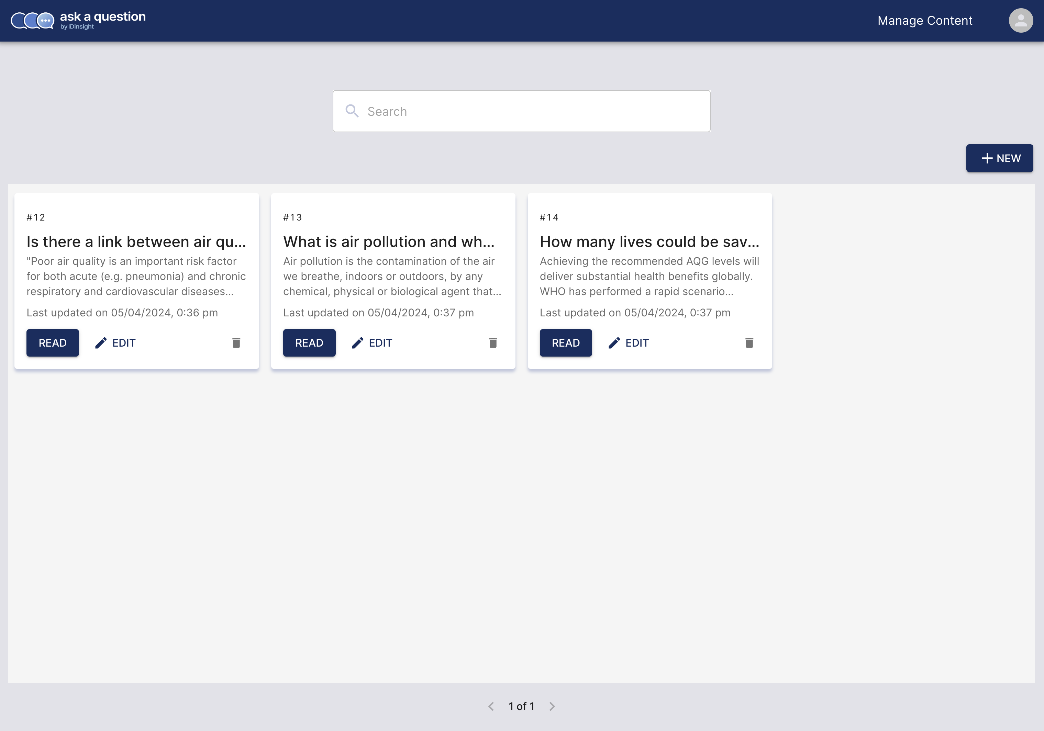The height and width of the screenshot is (731, 1044).
Task: Open the user profile avatar icon
Action: 1020,21
